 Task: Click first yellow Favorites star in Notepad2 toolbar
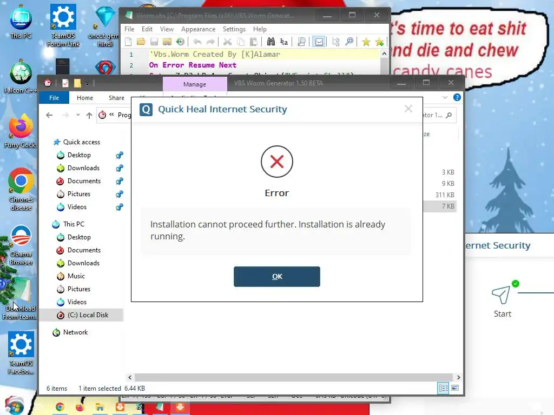366,42
